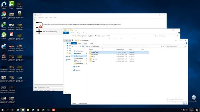This screenshot has height=112, width=200.
Task: Go up one folder level in Downloads window
Action: (x=80, y=46)
